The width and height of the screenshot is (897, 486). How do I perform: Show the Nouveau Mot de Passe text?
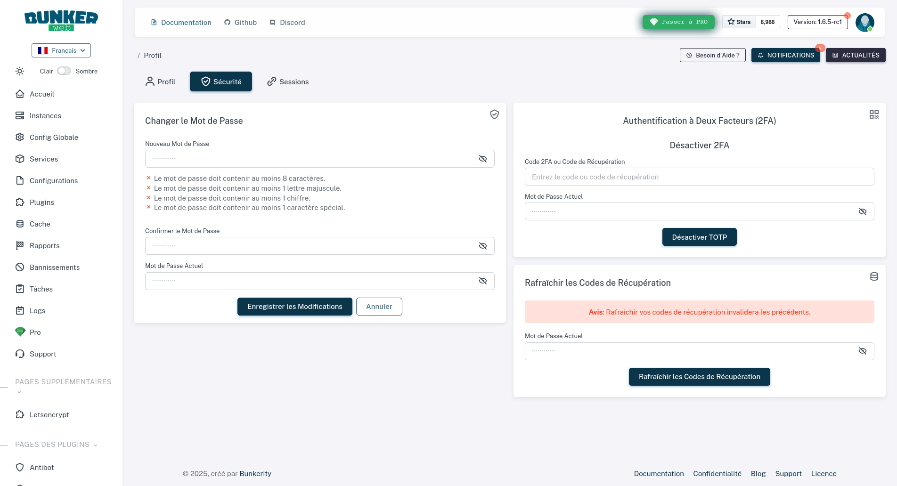[x=483, y=159]
